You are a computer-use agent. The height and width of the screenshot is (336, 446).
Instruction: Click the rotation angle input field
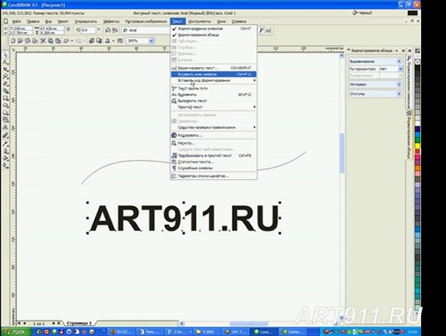point(88,30)
